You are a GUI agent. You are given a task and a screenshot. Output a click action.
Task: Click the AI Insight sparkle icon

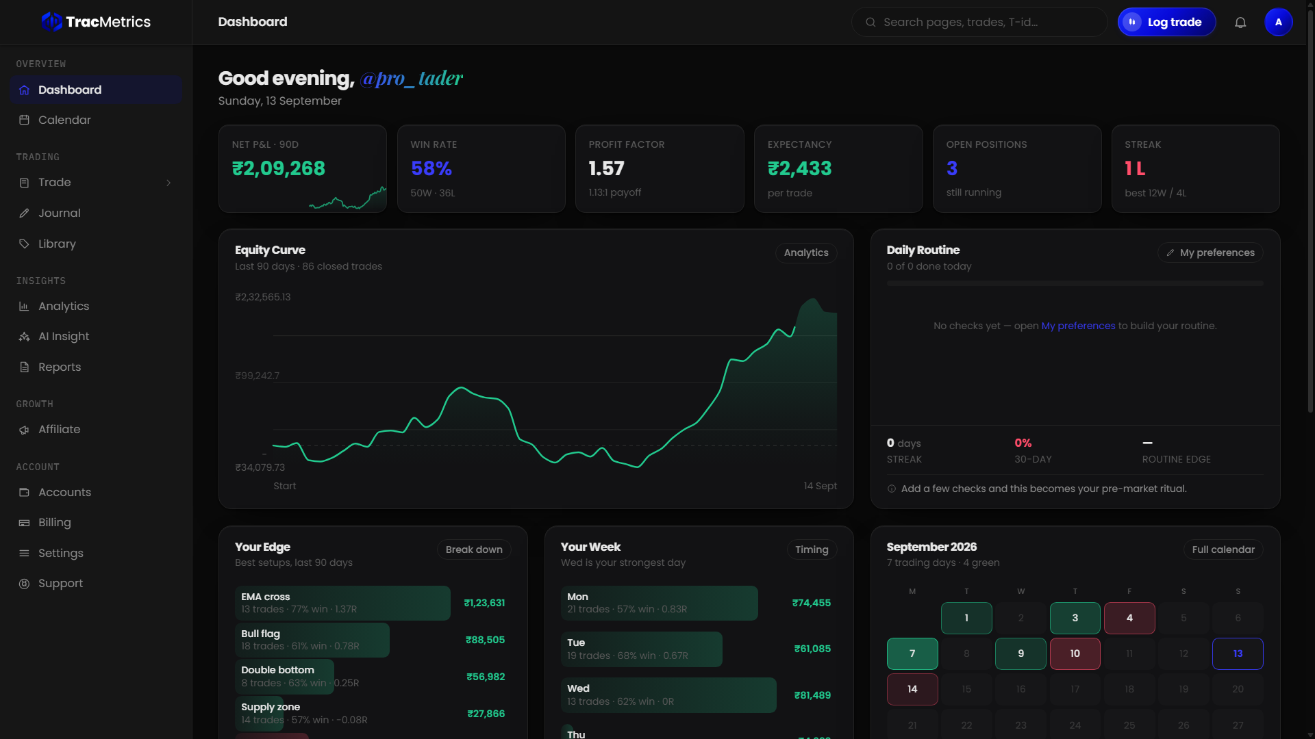pos(24,336)
